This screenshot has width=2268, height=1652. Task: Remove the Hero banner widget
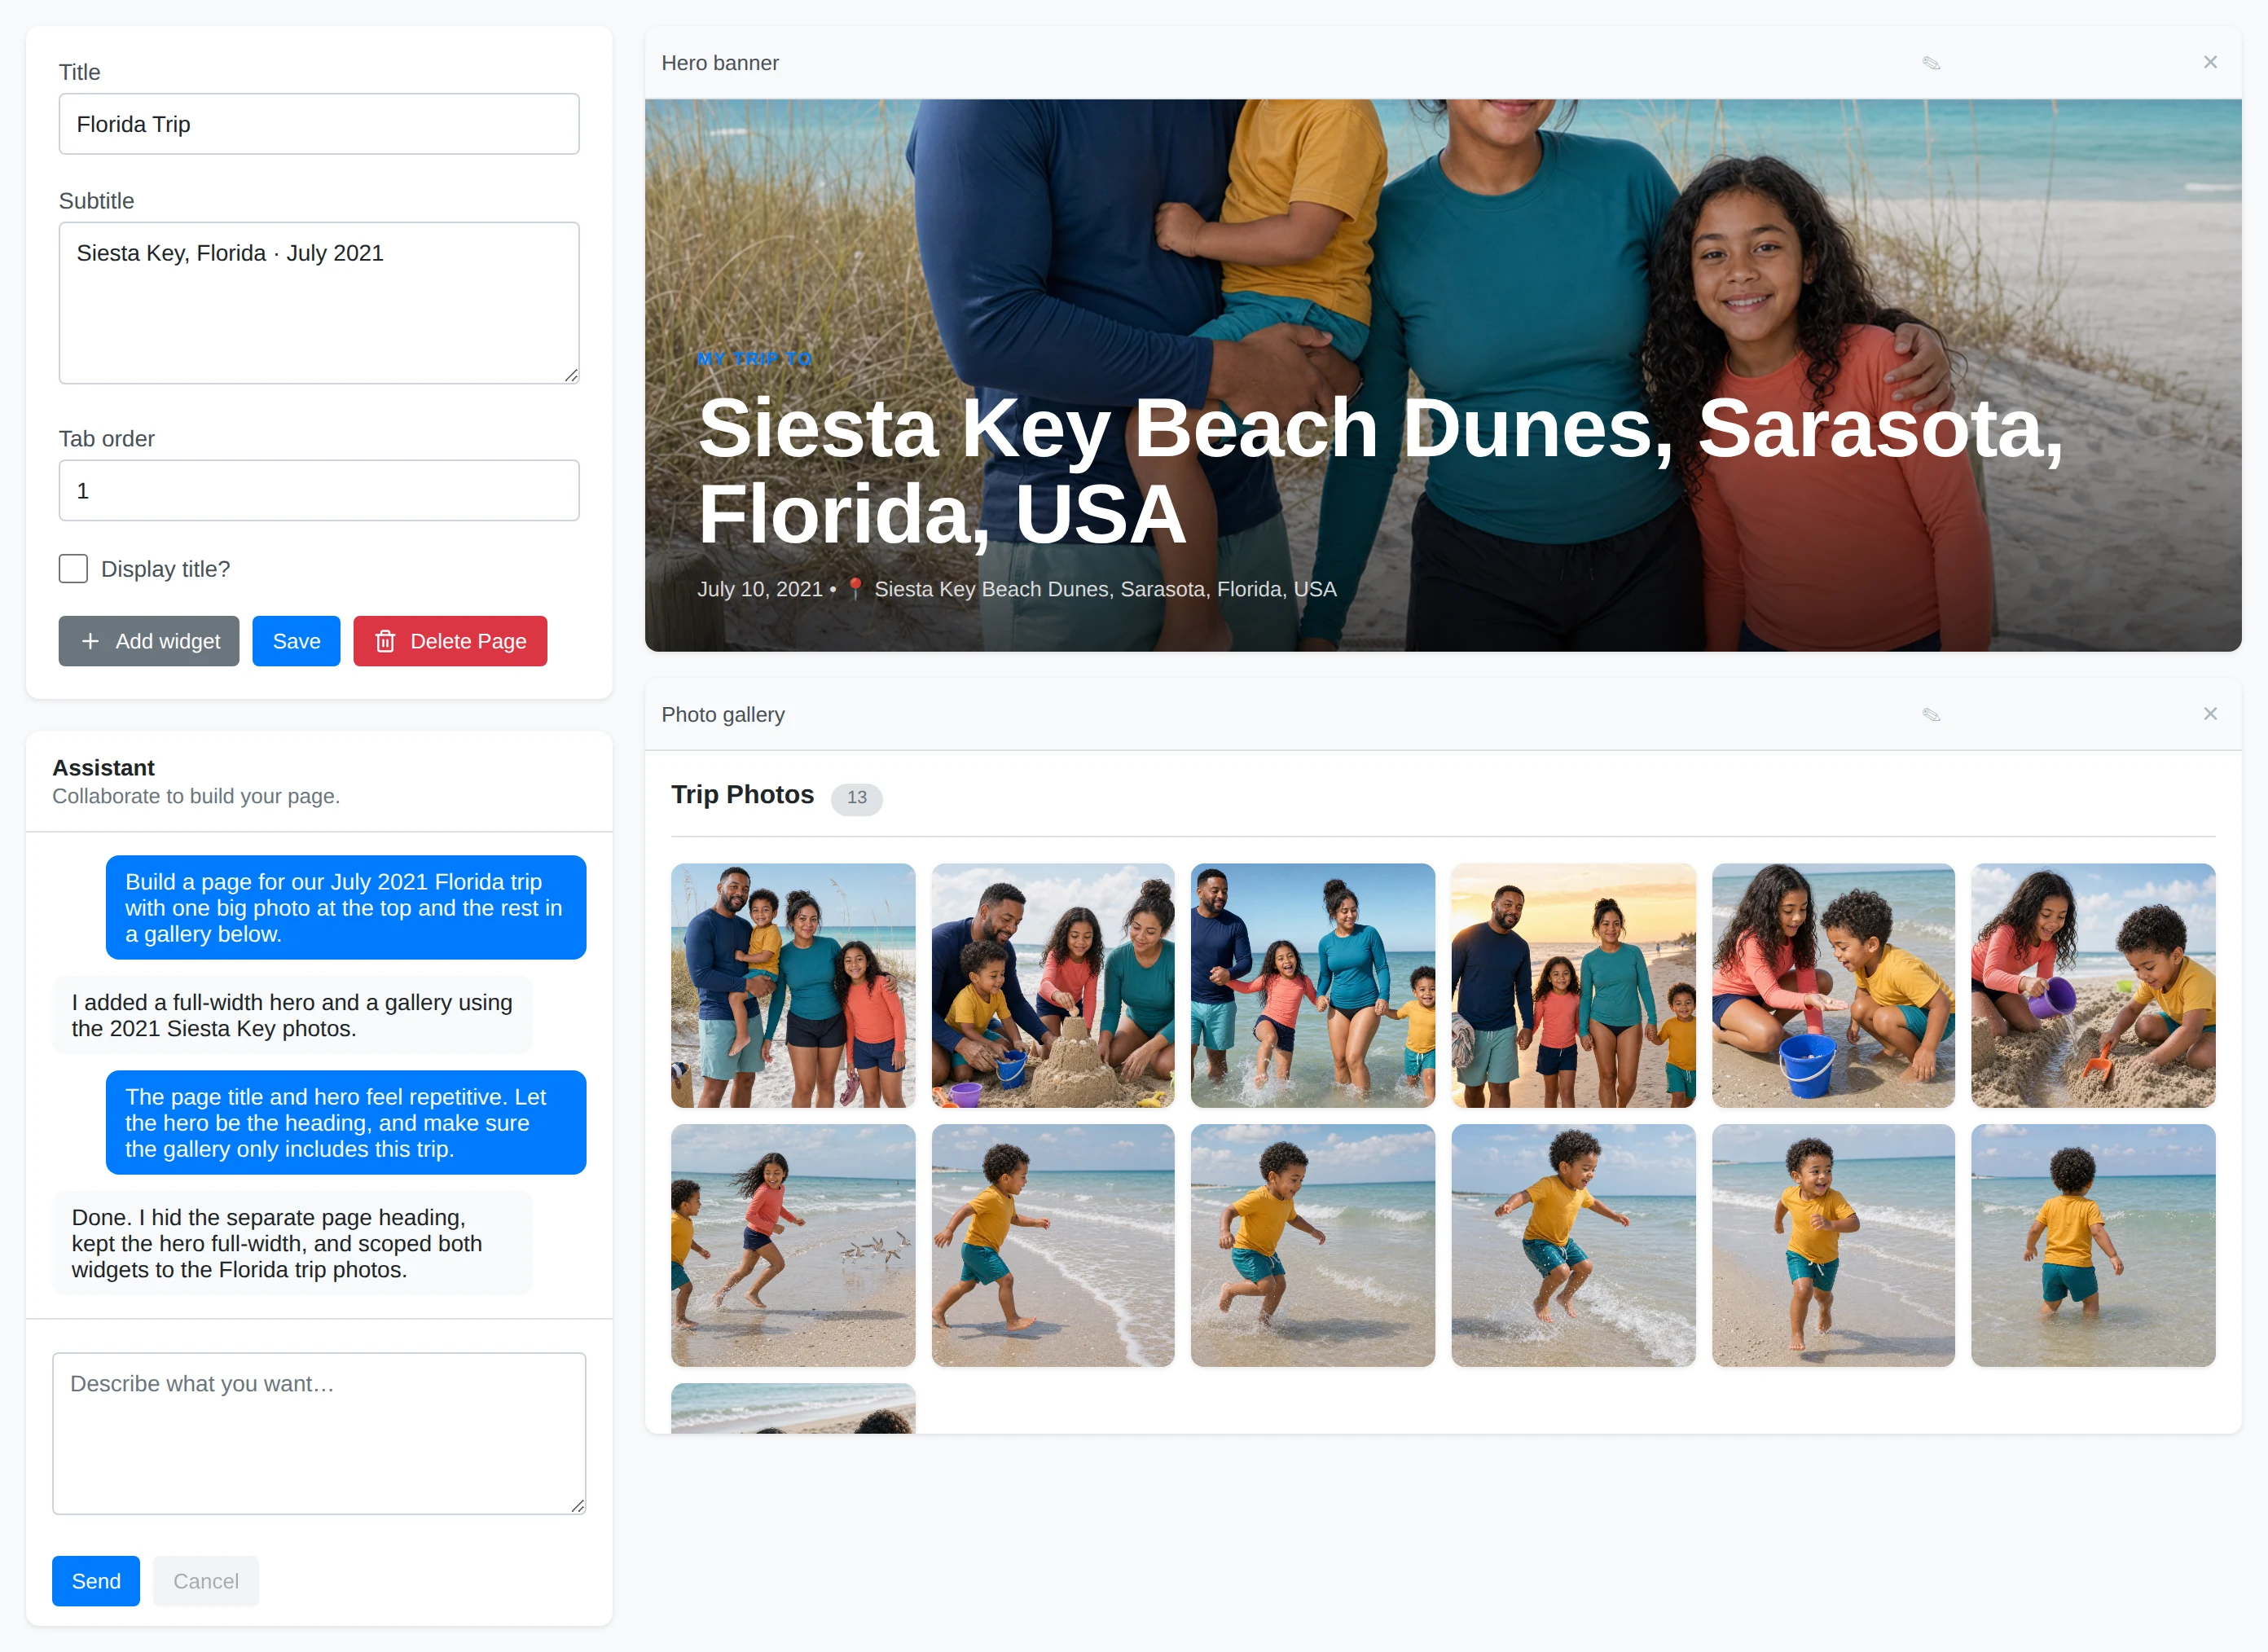pyautogui.click(x=2210, y=62)
